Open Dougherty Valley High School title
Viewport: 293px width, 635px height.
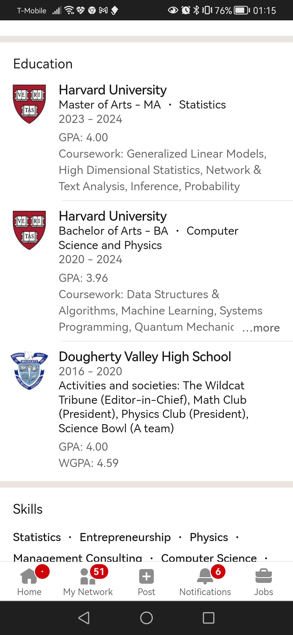pyautogui.click(x=145, y=357)
